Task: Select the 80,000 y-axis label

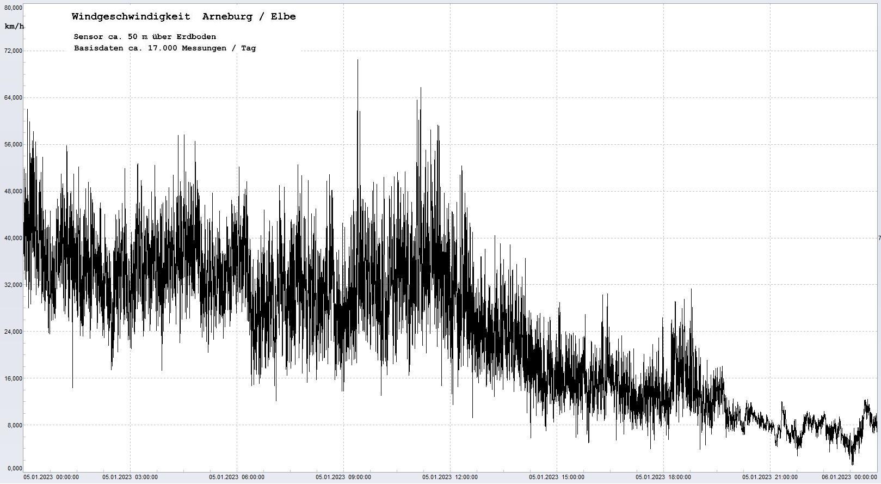Action: point(14,8)
